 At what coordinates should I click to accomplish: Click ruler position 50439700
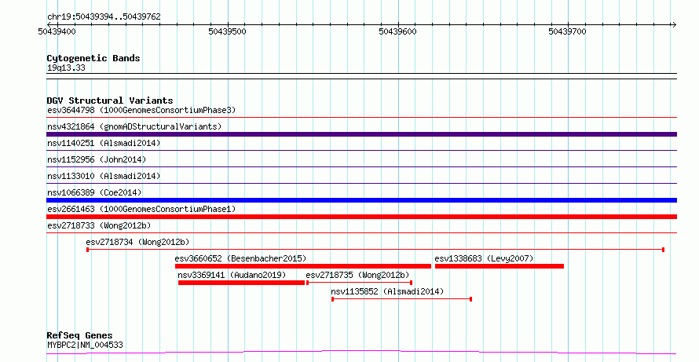tap(568, 31)
